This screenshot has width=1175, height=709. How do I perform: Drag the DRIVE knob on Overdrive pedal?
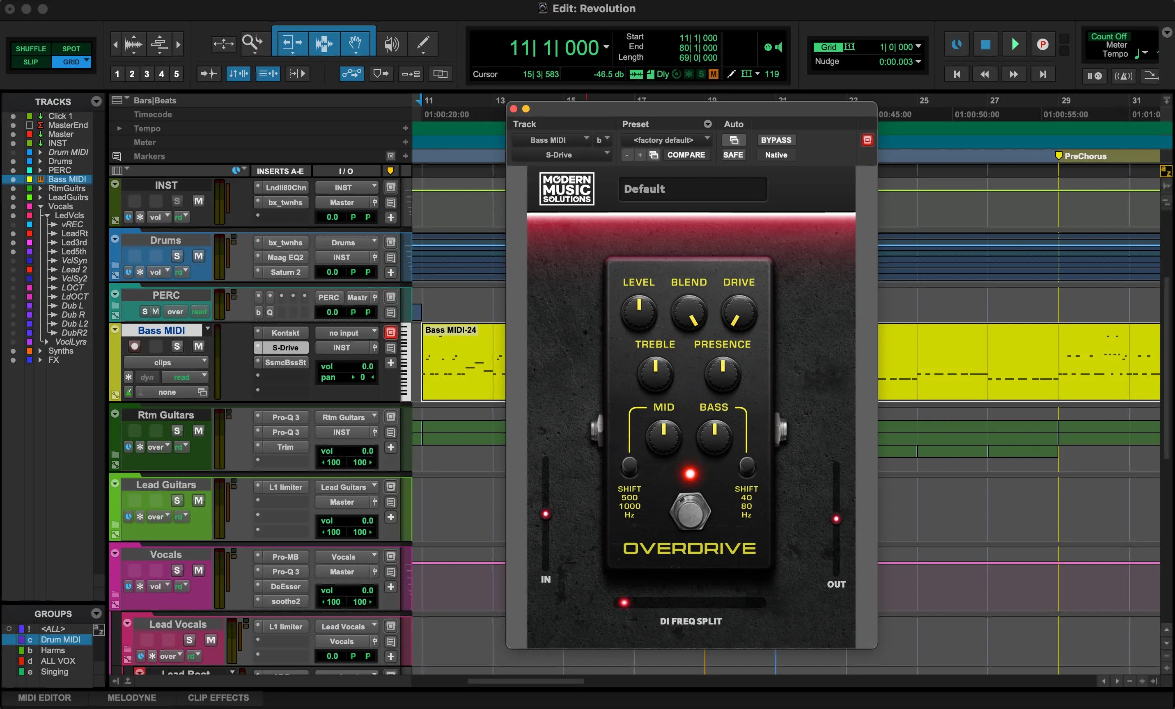[736, 311]
